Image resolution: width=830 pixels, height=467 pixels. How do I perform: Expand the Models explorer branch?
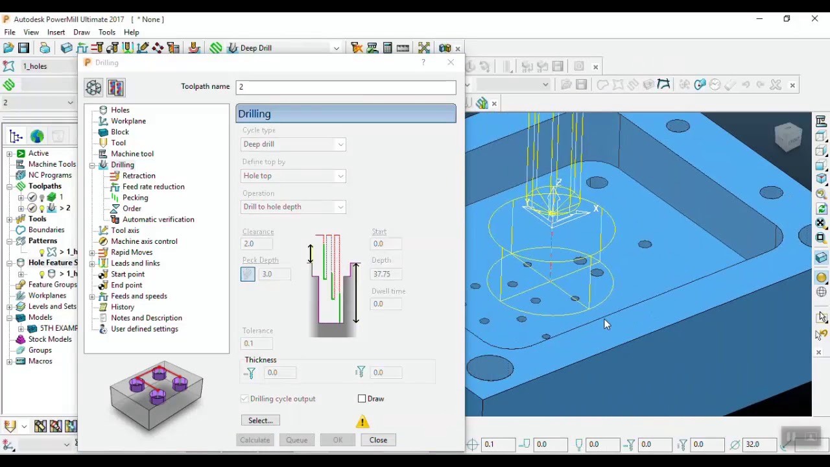pos(9,318)
